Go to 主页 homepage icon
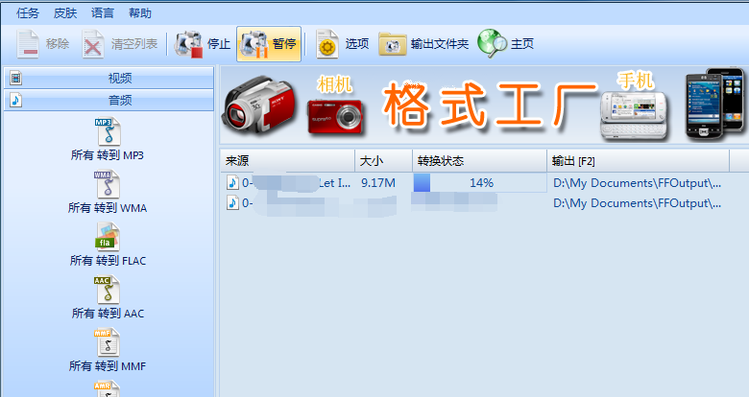This screenshot has width=749, height=397. [x=492, y=44]
